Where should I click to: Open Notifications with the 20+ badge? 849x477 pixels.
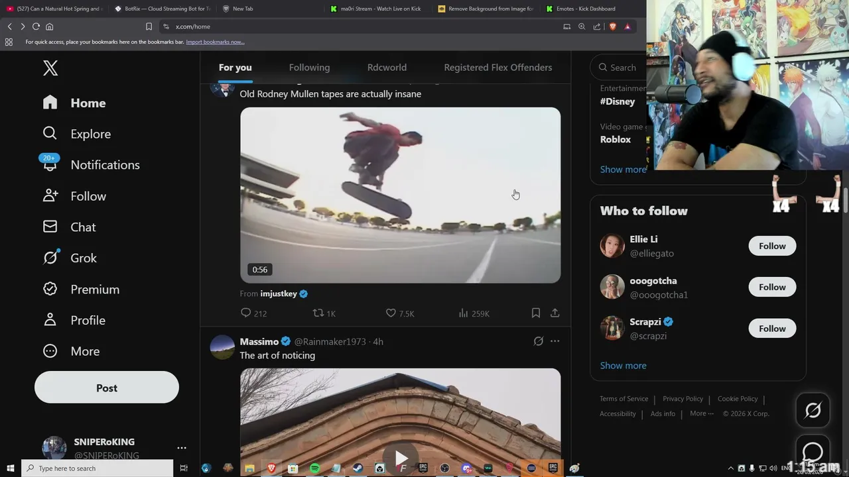coord(90,165)
